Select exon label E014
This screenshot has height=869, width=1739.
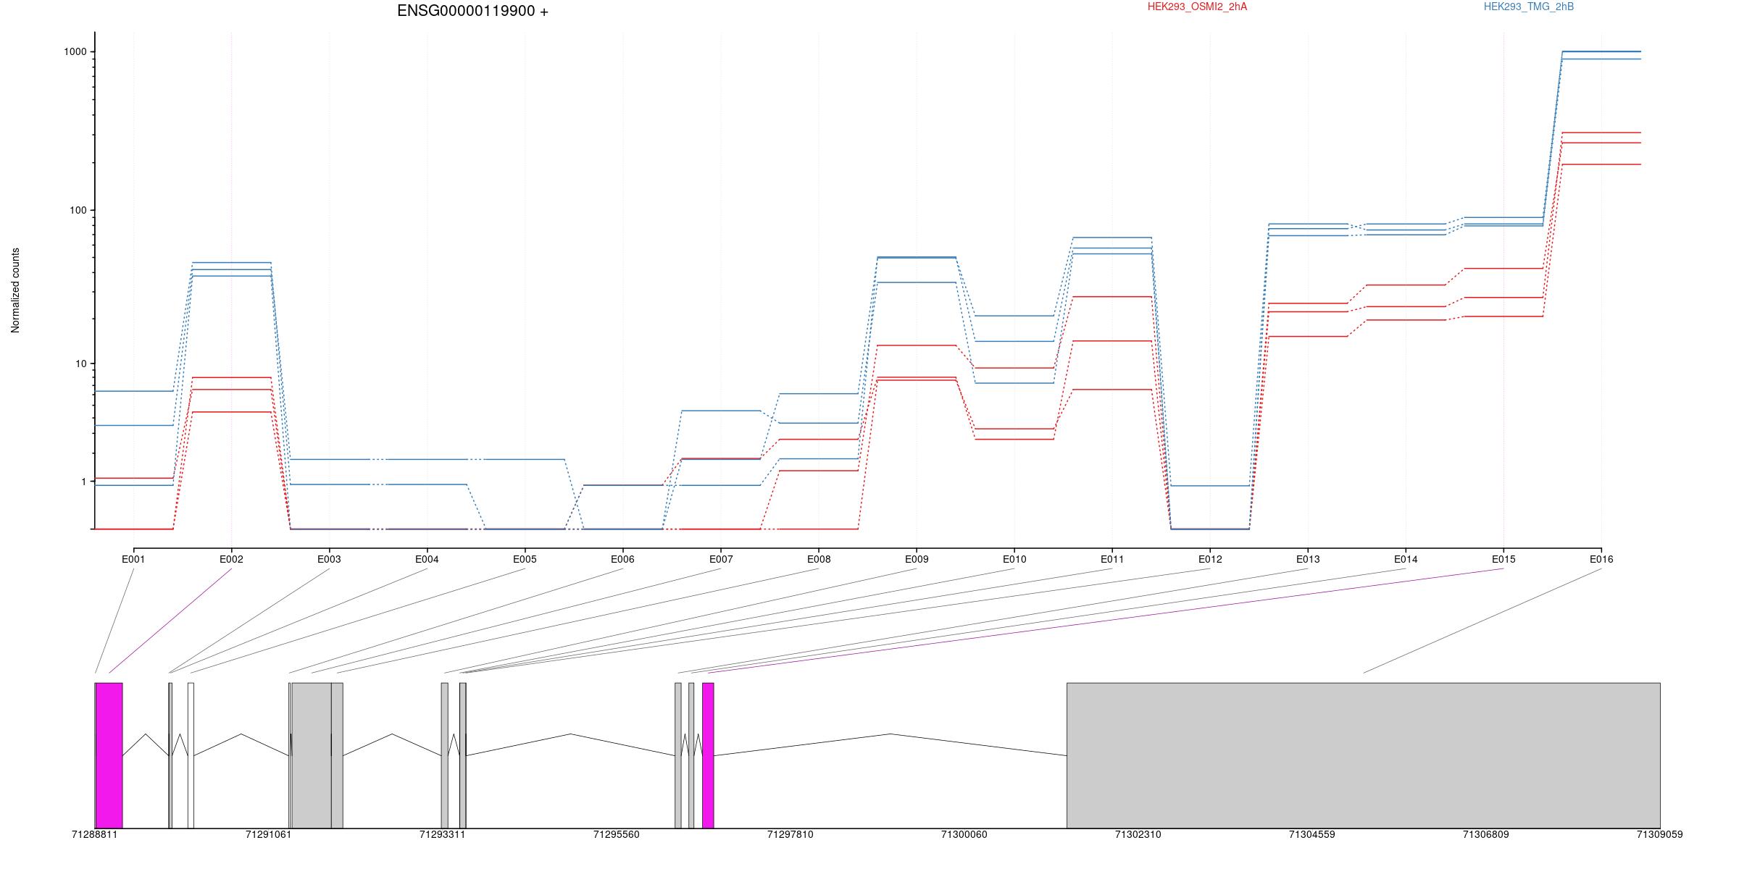click(1406, 559)
